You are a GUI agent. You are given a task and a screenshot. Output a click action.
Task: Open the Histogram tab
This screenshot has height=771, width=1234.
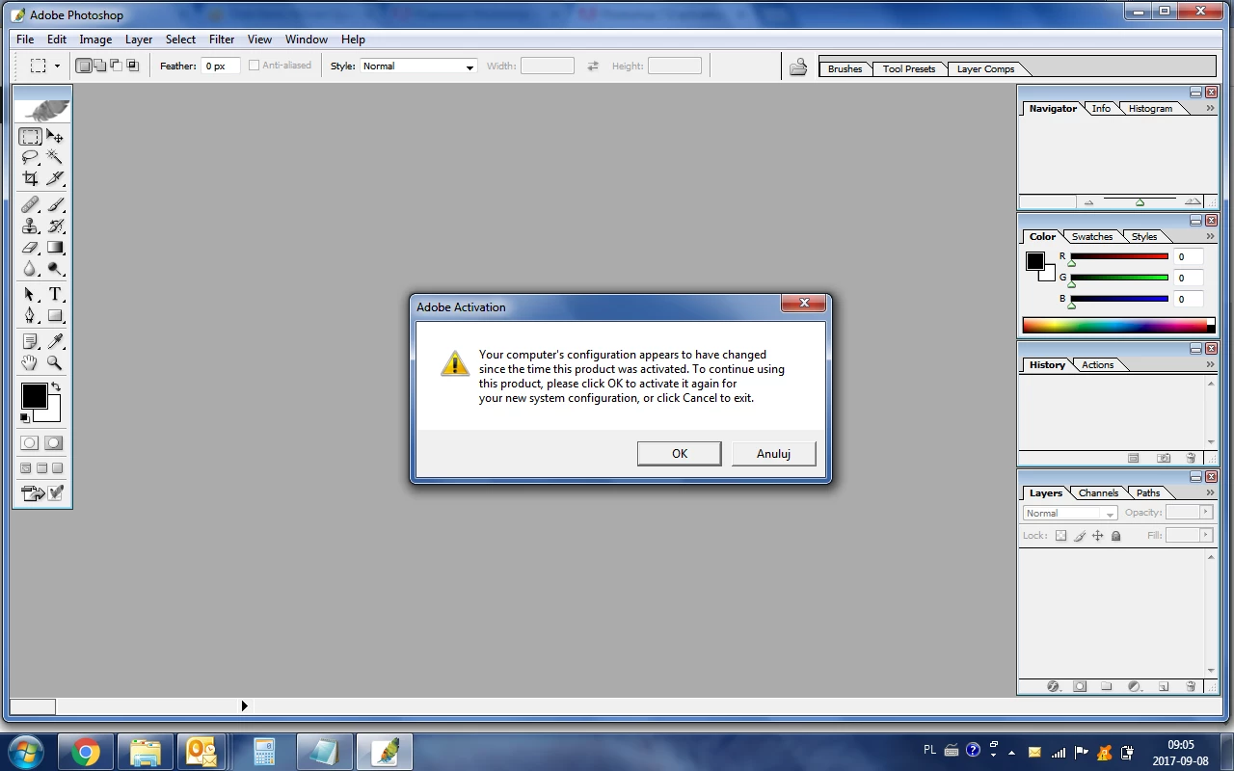tap(1150, 108)
